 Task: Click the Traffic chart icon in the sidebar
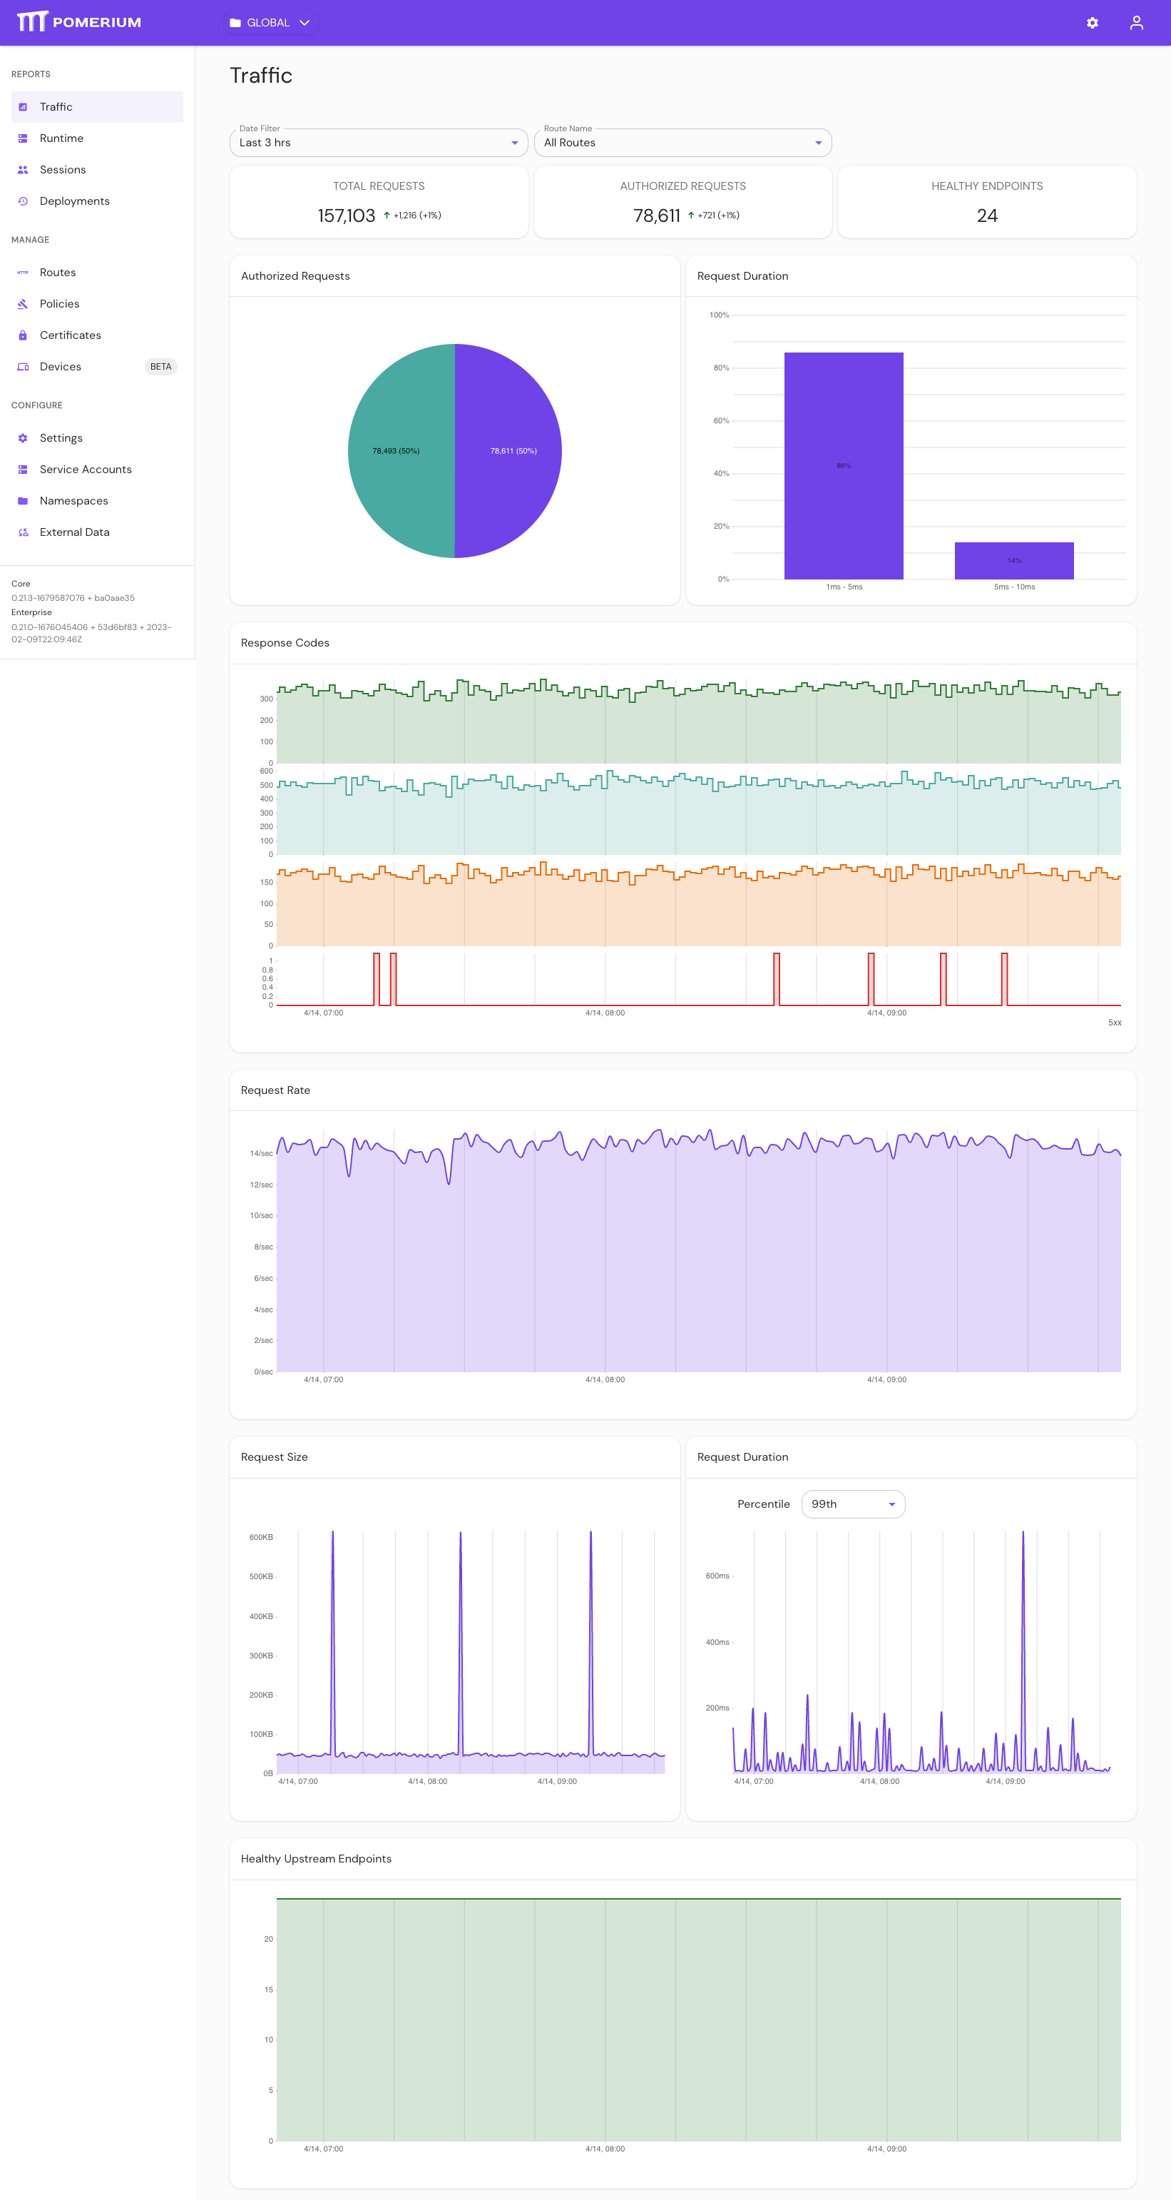(x=23, y=107)
